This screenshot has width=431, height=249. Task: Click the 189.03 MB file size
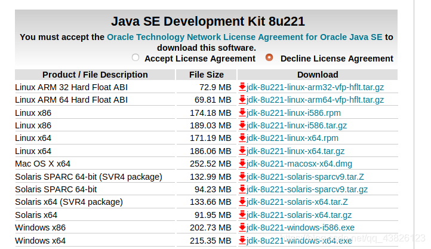pos(211,125)
